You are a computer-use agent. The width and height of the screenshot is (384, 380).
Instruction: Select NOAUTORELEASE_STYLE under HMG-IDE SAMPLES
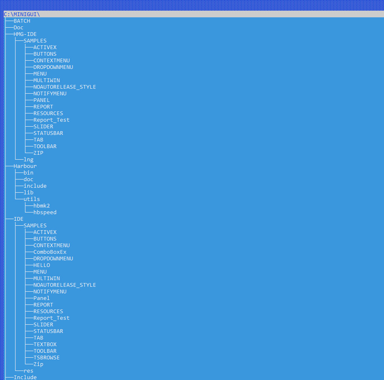point(65,87)
